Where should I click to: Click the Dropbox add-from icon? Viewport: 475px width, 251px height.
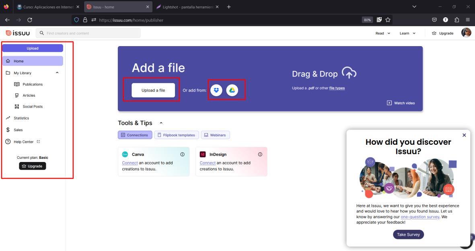tap(216, 90)
